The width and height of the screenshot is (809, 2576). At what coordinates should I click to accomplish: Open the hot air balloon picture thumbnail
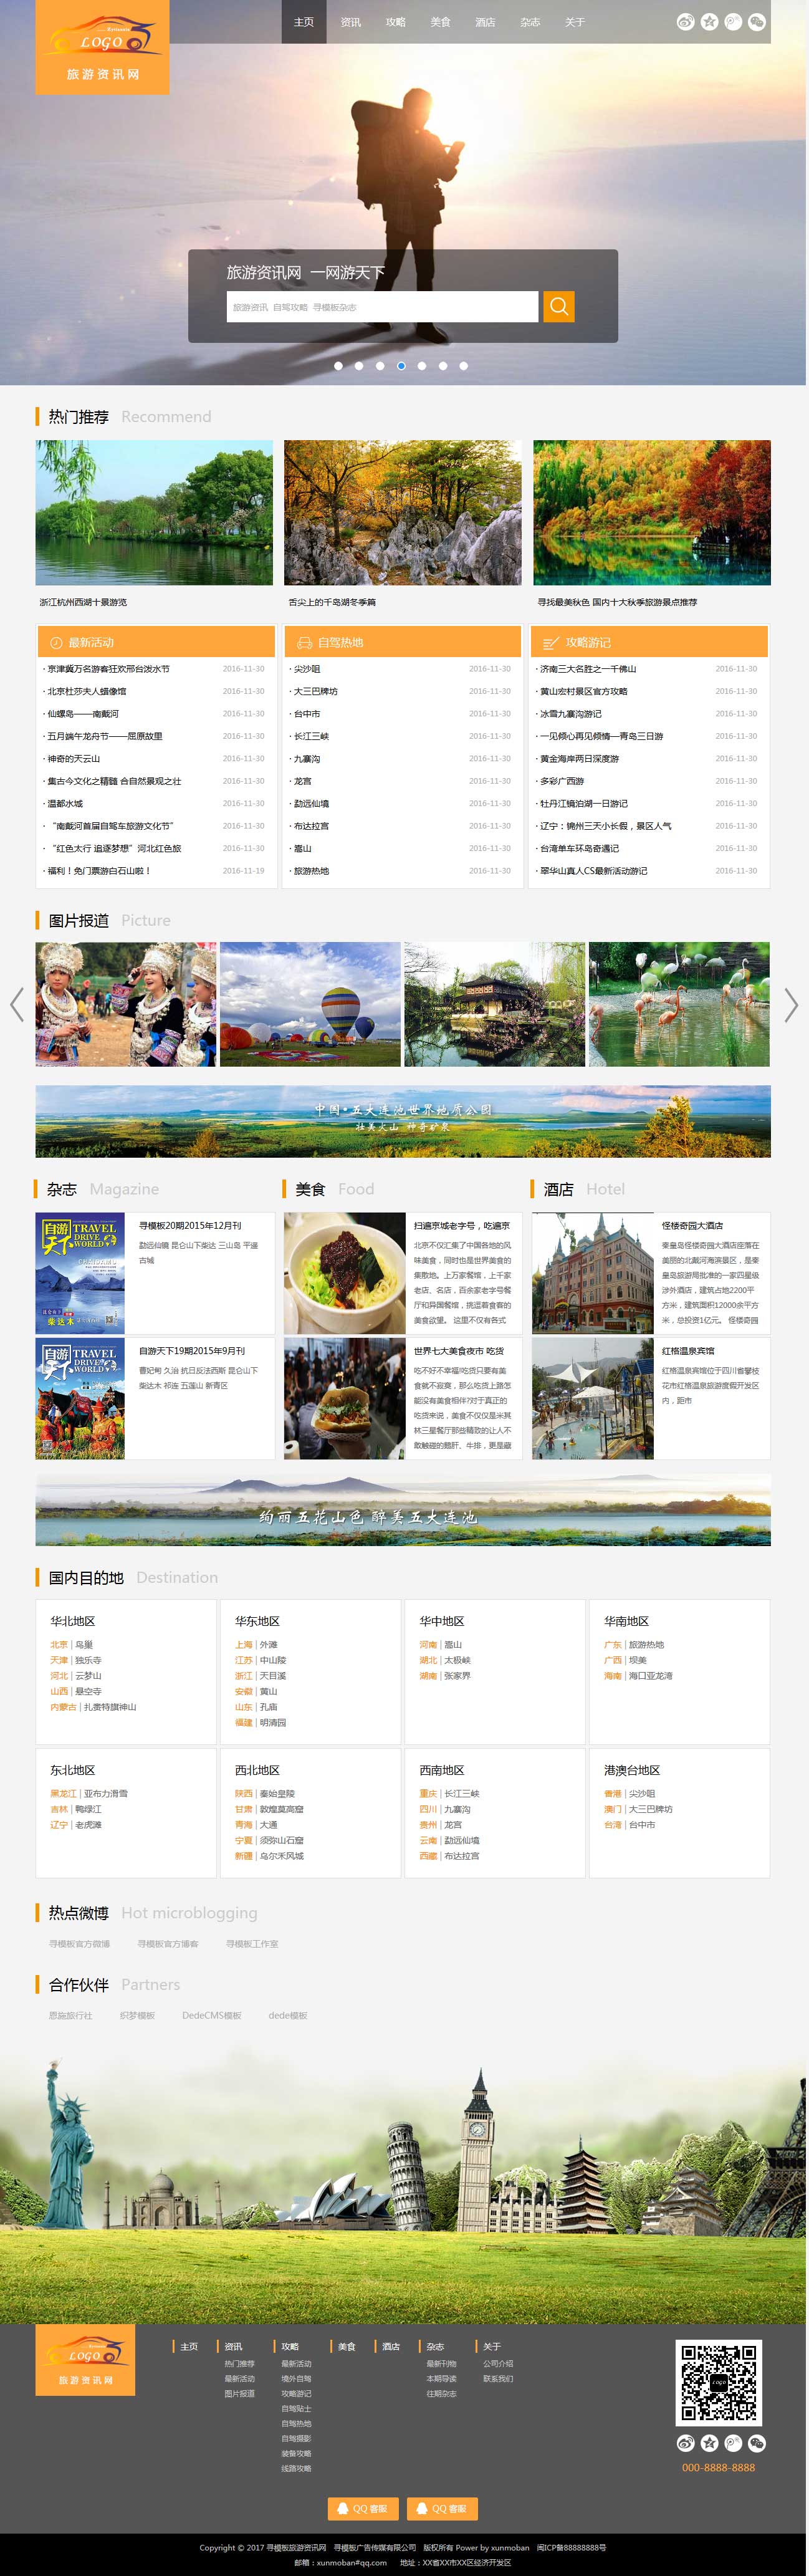(x=310, y=1004)
